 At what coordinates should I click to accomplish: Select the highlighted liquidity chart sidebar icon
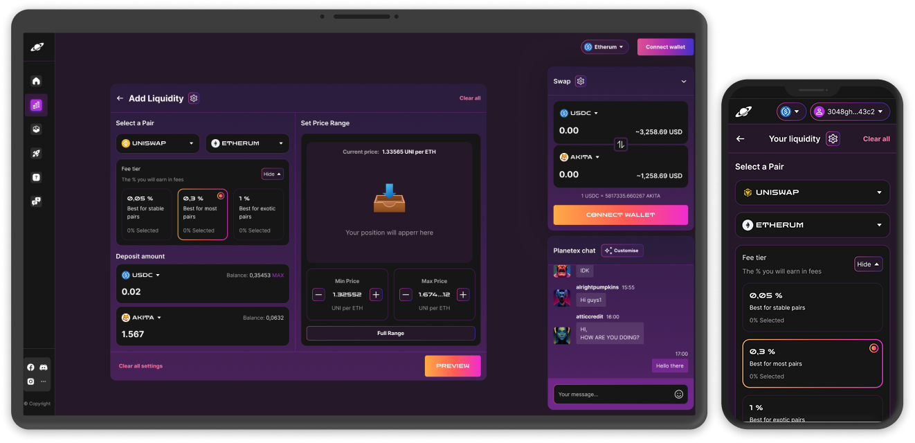click(36, 105)
